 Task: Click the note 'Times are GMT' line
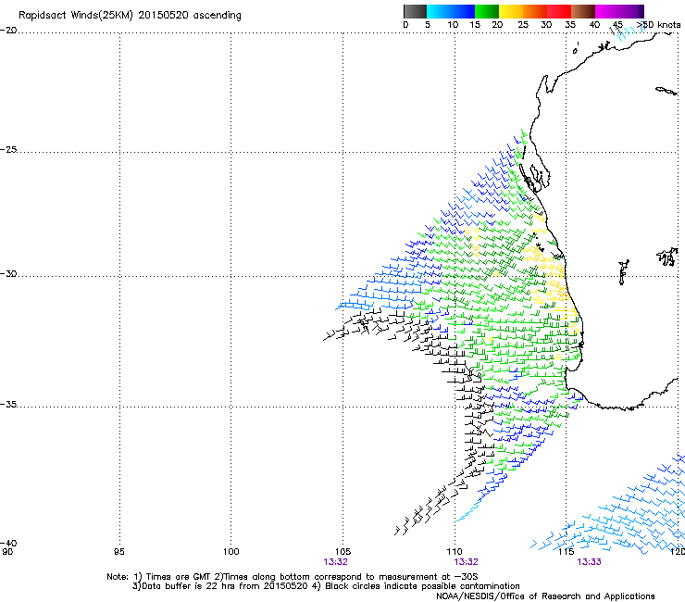coord(293,577)
